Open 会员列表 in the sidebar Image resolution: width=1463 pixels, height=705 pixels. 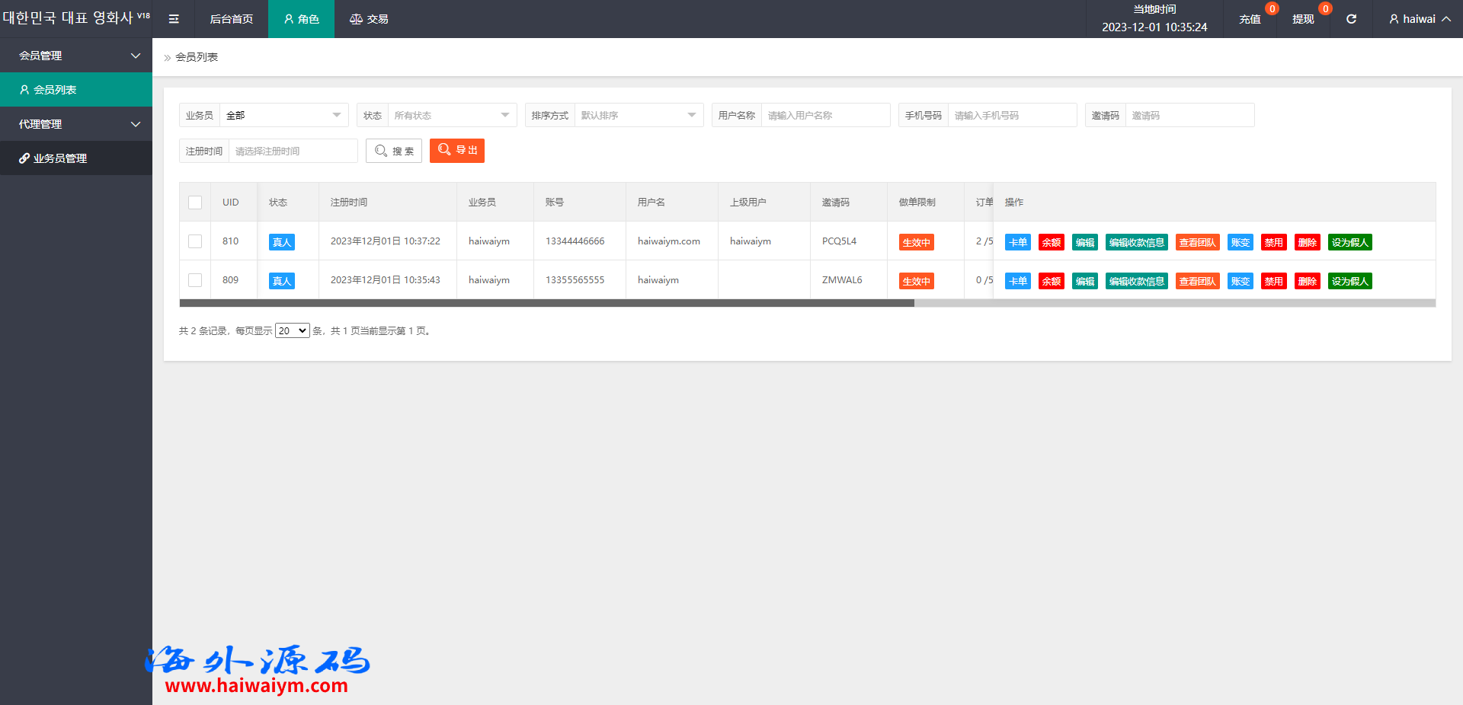pyautogui.click(x=55, y=90)
